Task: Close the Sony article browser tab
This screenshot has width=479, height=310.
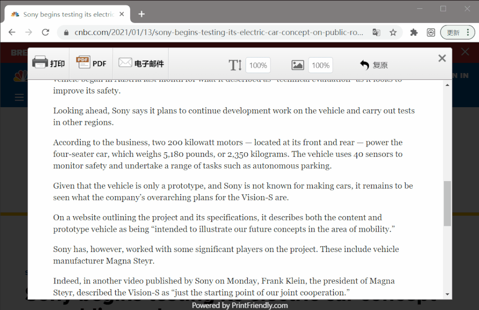Action: click(x=122, y=14)
